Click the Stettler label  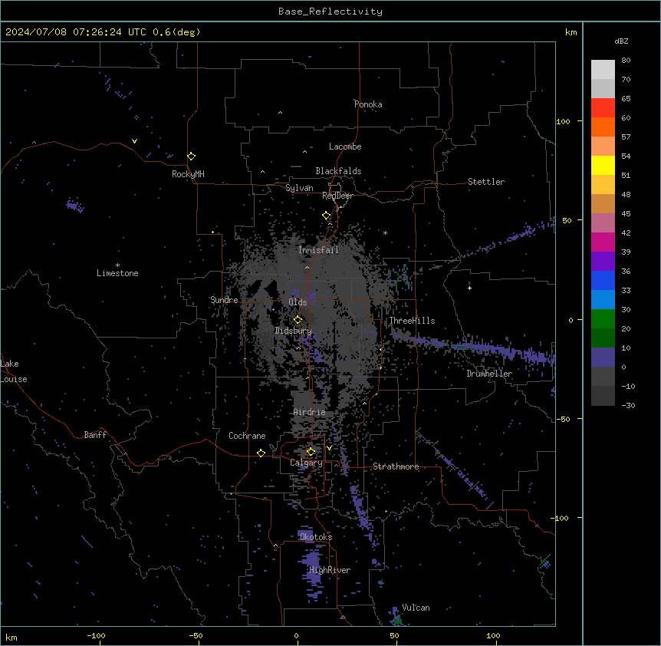tap(486, 182)
